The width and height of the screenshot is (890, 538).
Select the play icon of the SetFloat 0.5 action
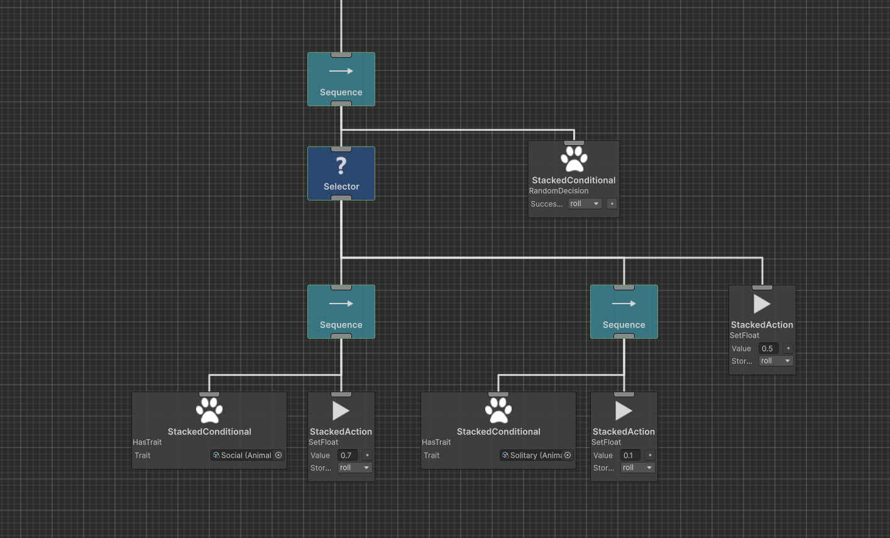tap(762, 304)
